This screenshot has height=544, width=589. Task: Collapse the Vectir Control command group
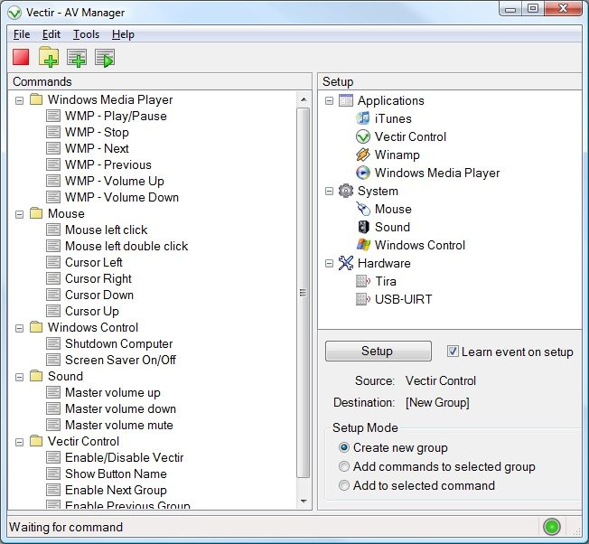point(19,442)
